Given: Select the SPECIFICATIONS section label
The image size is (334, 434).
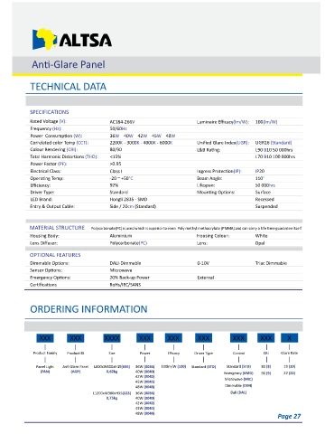Looking at the screenshot, I should tap(50, 112).
